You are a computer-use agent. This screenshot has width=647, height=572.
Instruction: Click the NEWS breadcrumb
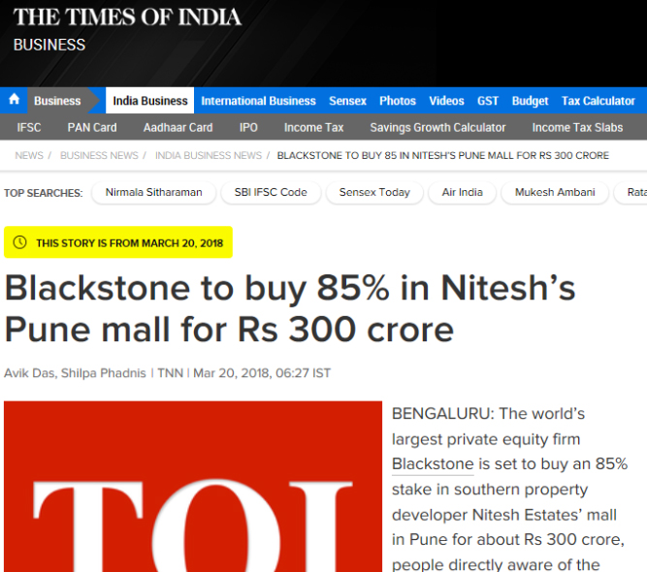(x=29, y=155)
